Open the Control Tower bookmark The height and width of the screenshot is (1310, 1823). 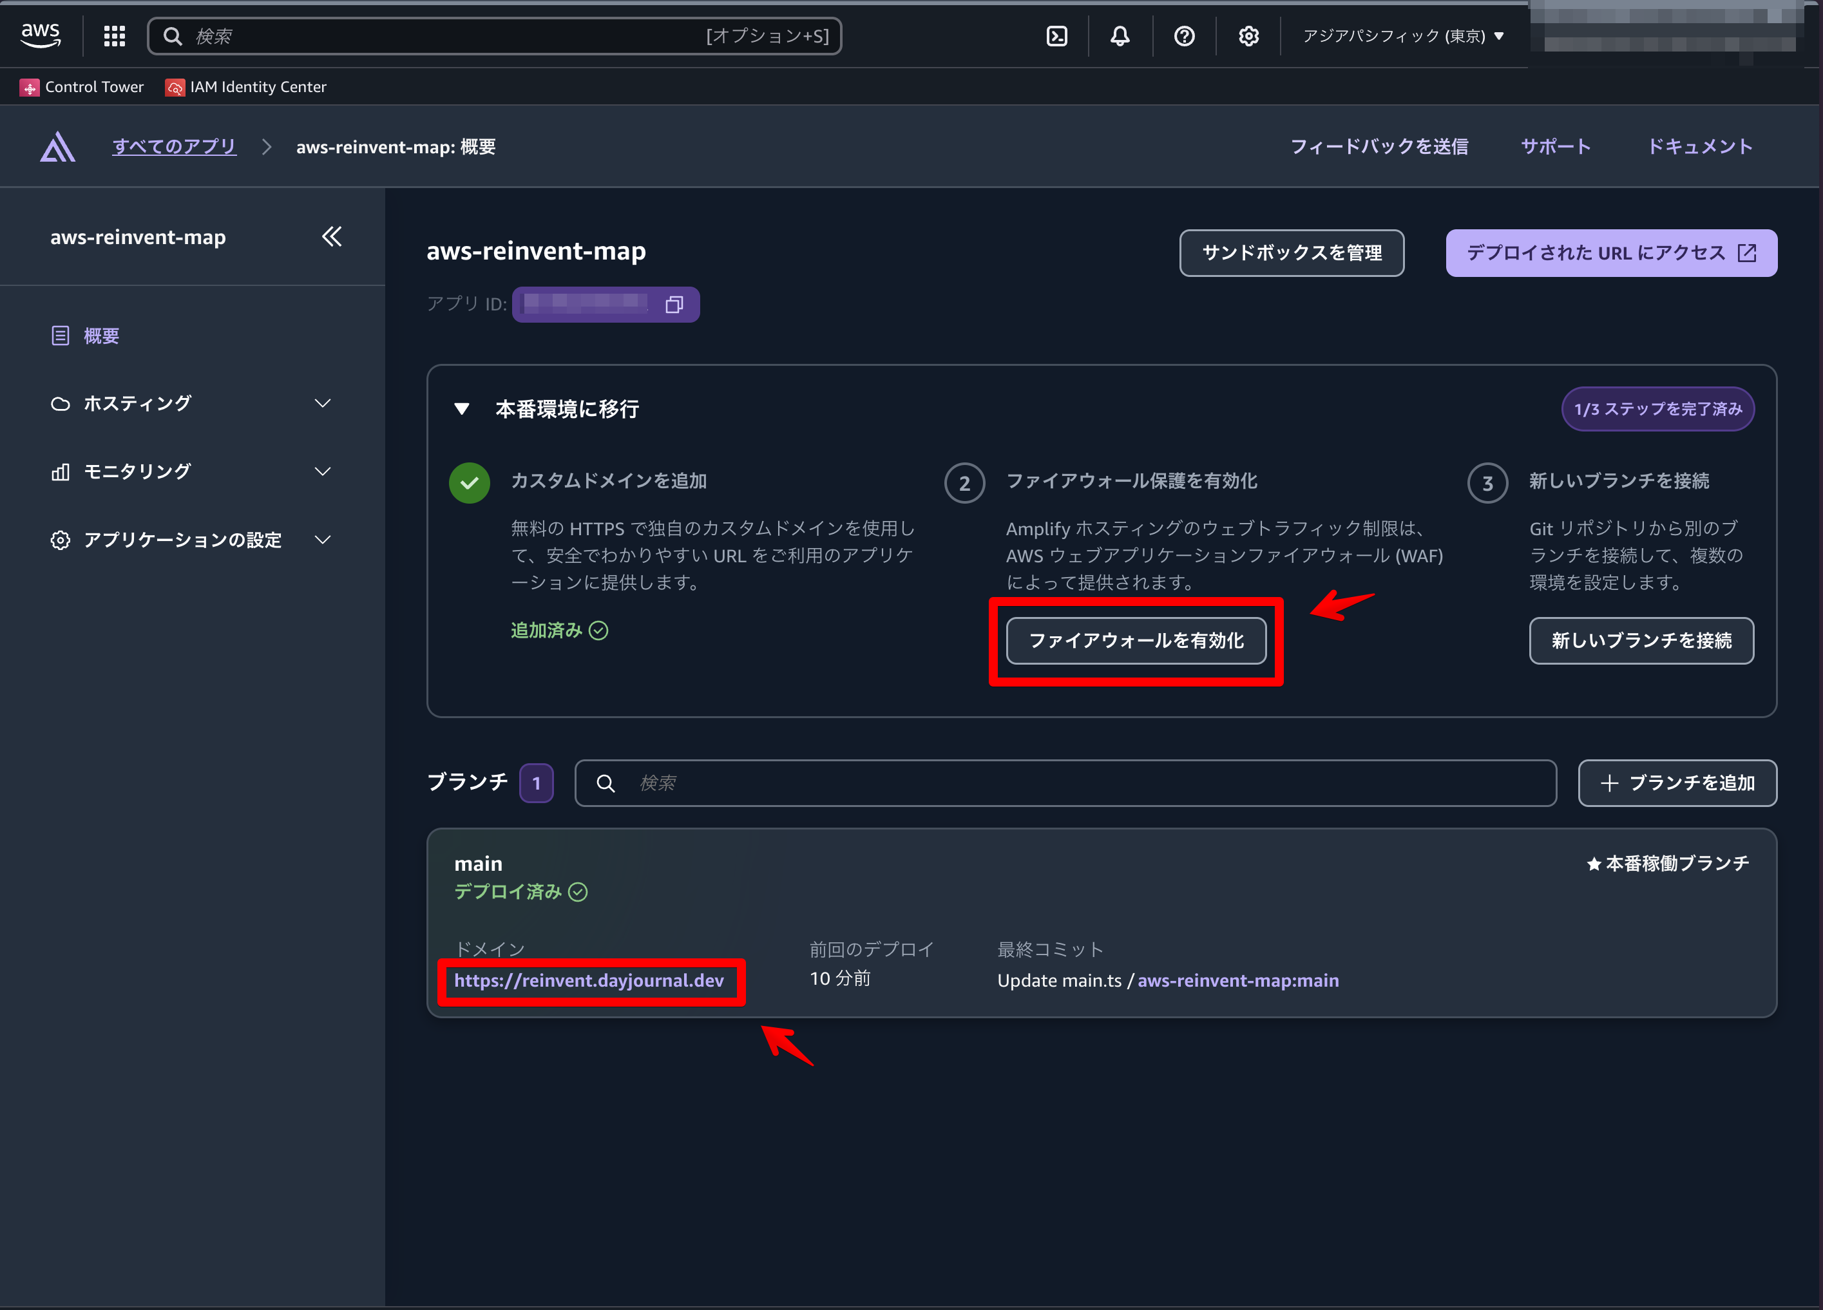(82, 87)
